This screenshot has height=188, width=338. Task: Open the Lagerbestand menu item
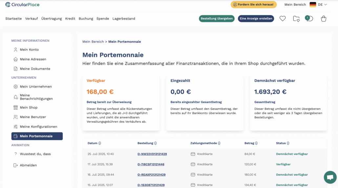point(124,19)
